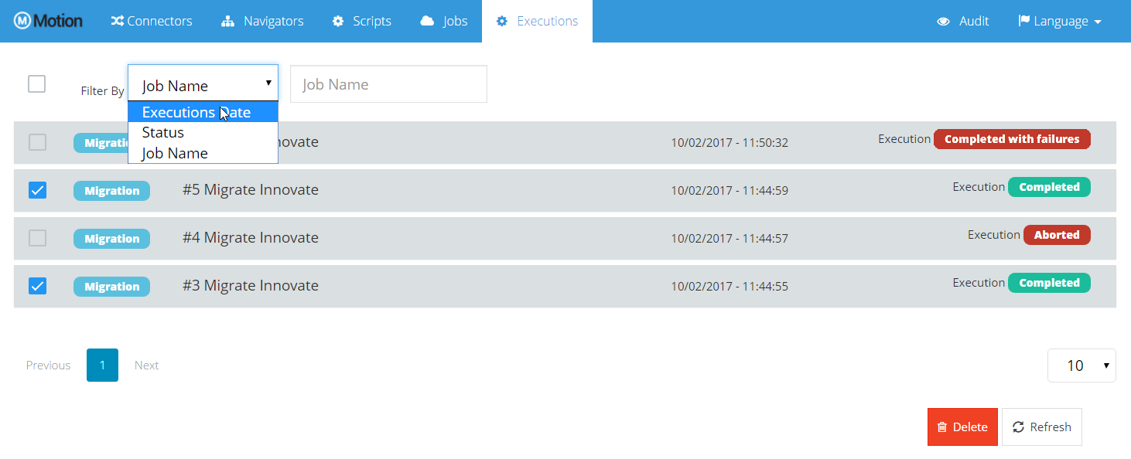The image size is (1131, 459).
Task: Click the Motion logo
Action: [49, 21]
